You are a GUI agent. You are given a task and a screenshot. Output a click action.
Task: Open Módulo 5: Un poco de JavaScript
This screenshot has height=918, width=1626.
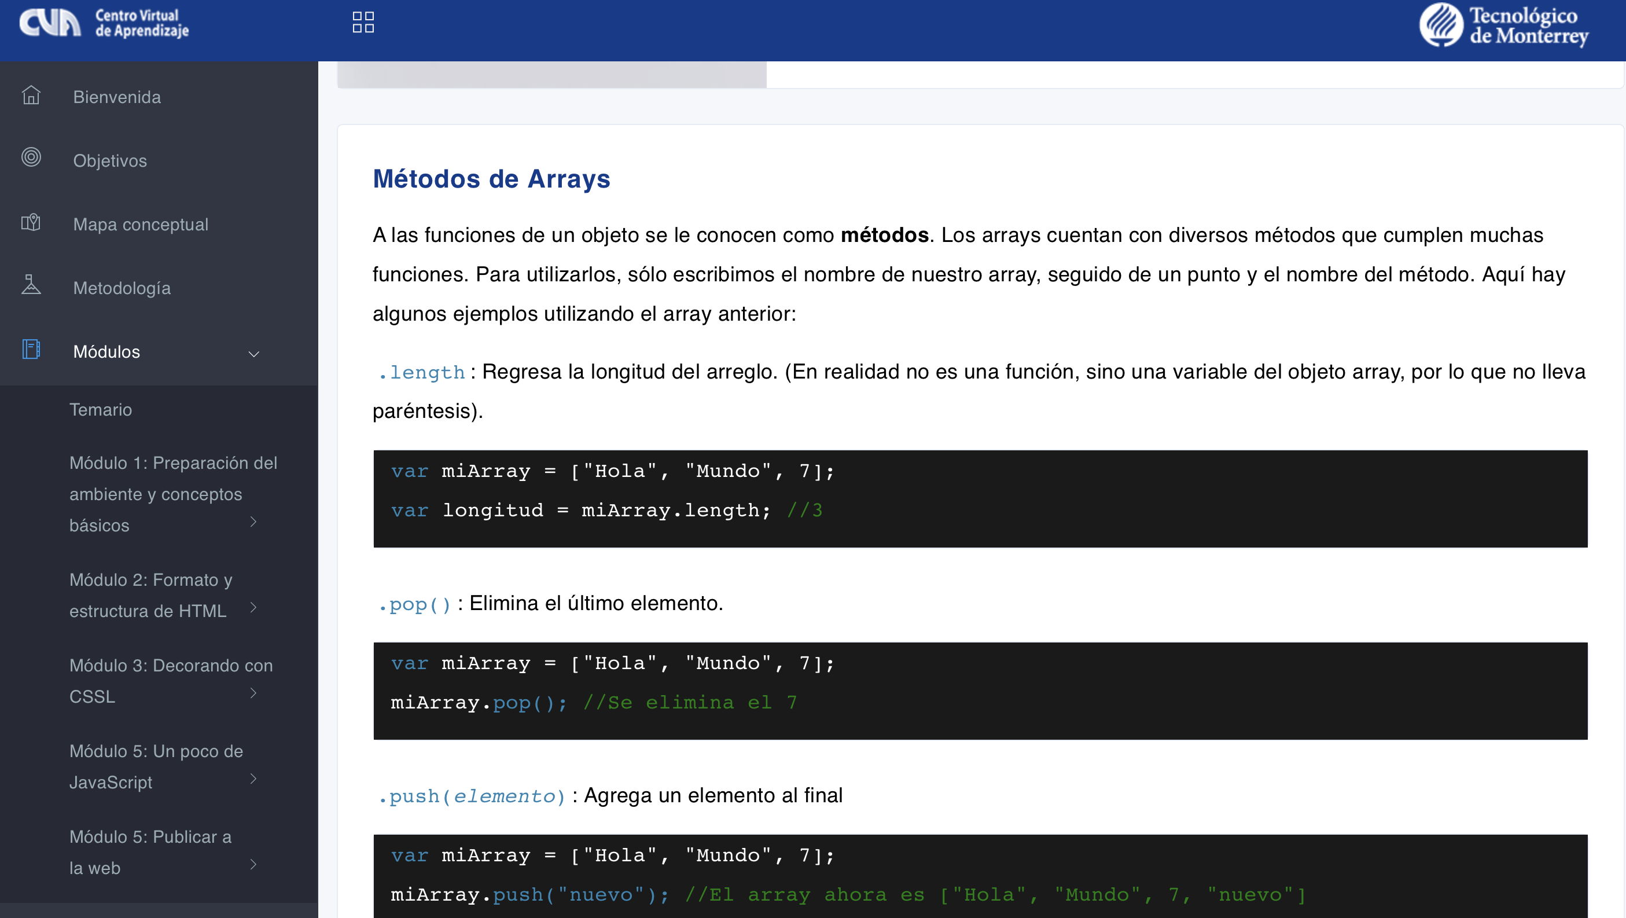(x=156, y=766)
